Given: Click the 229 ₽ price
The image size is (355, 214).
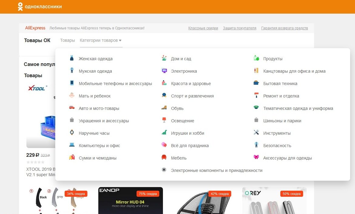Looking at the screenshot, I should 32,155.
